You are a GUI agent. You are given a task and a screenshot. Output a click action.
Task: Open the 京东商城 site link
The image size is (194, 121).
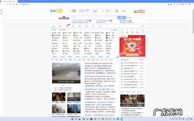coord(56,35)
